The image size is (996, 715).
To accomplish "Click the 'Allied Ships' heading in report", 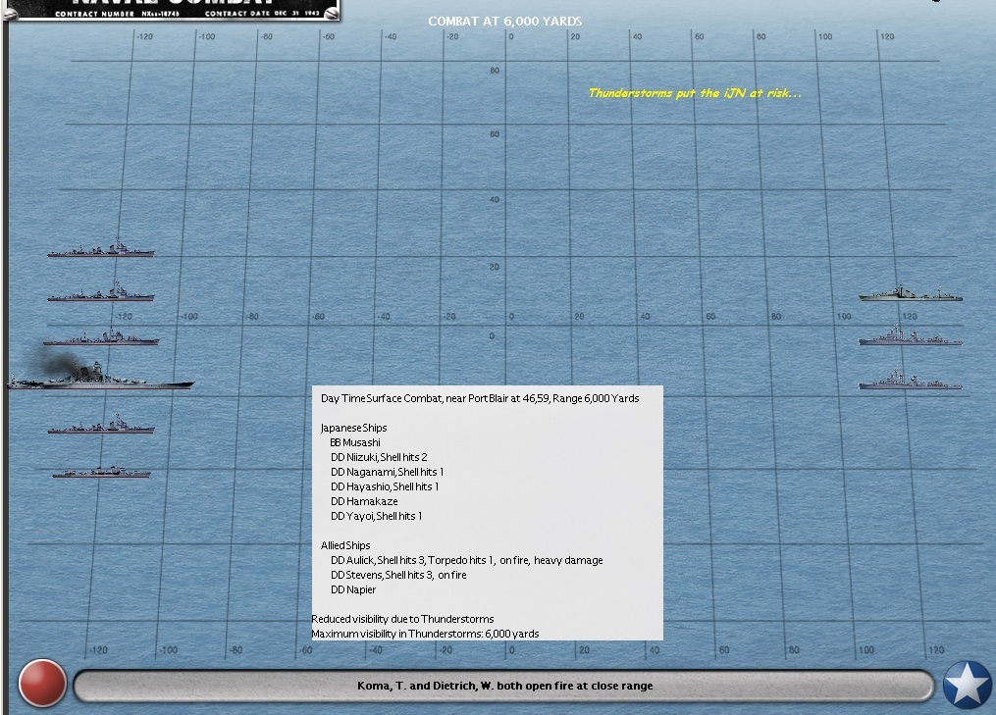I will [x=344, y=545].
